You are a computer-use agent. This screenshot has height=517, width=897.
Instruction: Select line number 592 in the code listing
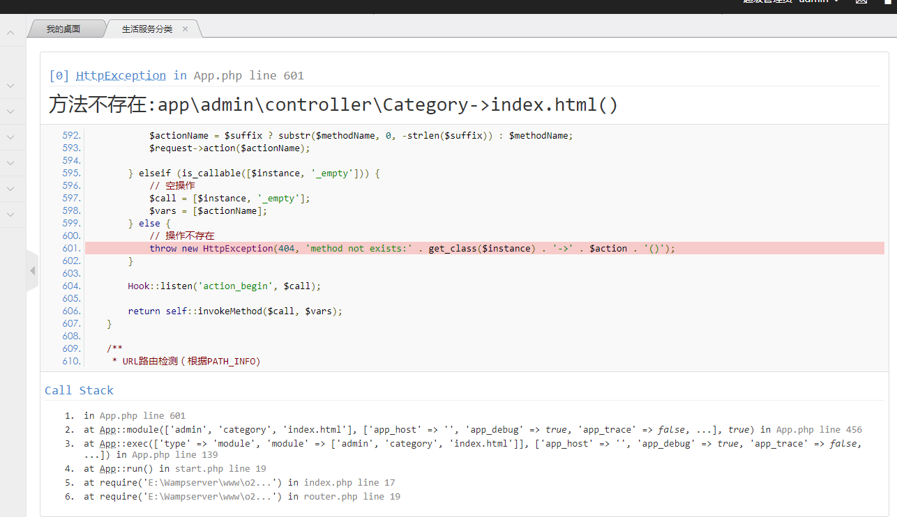coord(71,135)
